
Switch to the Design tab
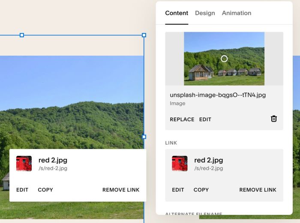[205, 13]
